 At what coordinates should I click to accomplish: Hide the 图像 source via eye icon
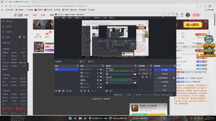pos(98,80)
